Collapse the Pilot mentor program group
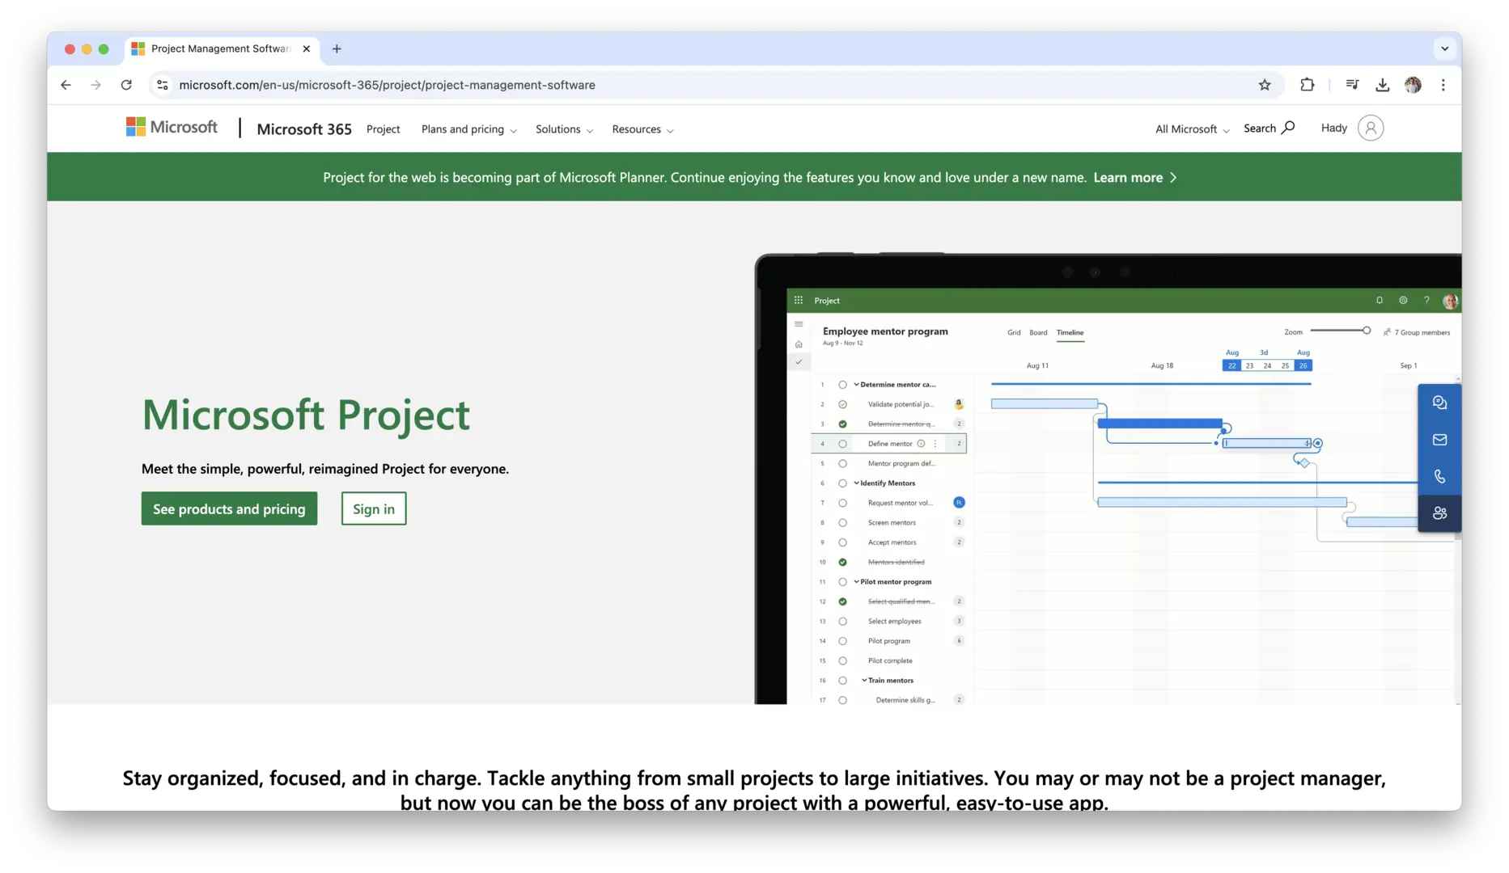The image size is (1509, 873). click(856, 582)
